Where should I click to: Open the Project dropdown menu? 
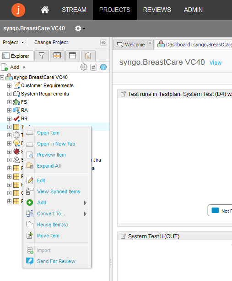tap(13, 43)
